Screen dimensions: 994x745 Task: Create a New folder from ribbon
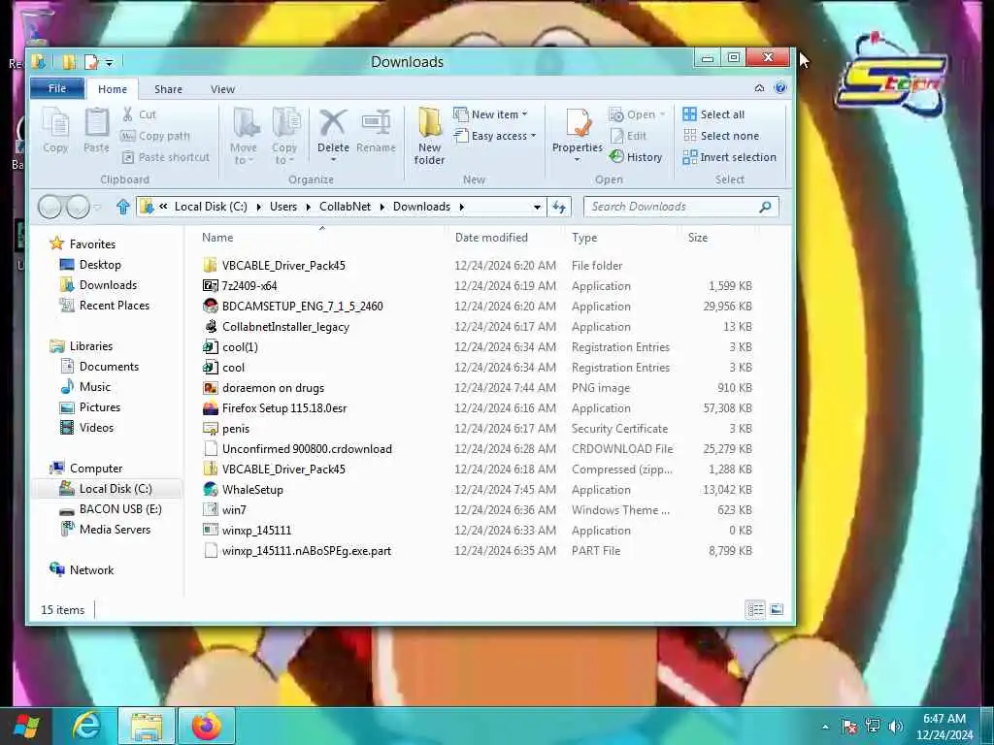click(429, 136)
